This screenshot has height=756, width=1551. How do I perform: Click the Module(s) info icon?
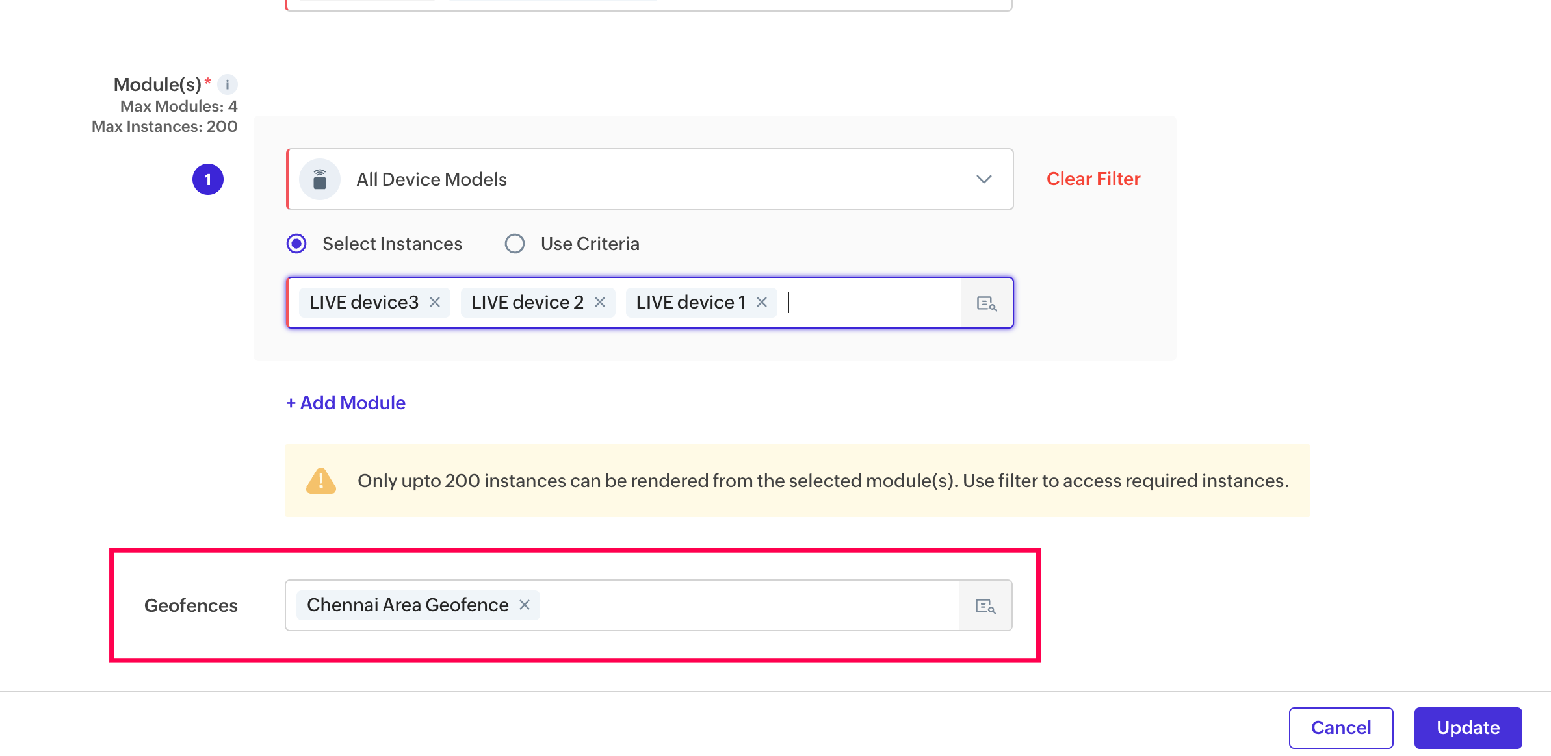[228, 84]
